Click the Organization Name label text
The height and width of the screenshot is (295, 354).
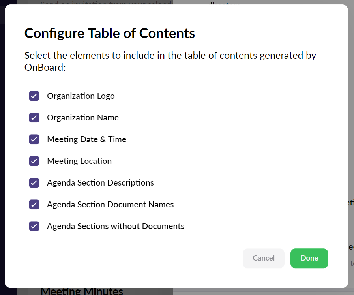pyautogui.click(x=82, y=117)
